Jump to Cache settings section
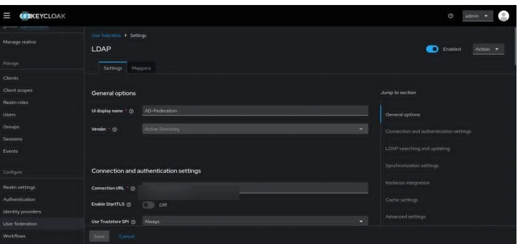Image resolution: width=519 pixels, height=244 pixels. (x=402, y=200)
